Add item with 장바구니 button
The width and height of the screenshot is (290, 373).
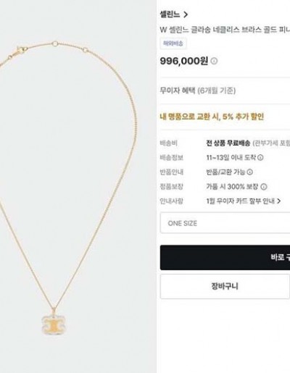[x=225, y=286]
